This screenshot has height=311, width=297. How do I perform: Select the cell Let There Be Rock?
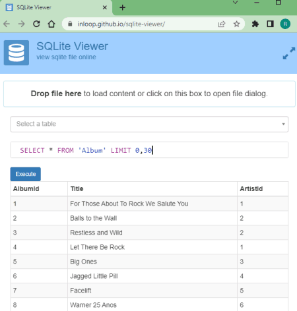tap(152, 247)
